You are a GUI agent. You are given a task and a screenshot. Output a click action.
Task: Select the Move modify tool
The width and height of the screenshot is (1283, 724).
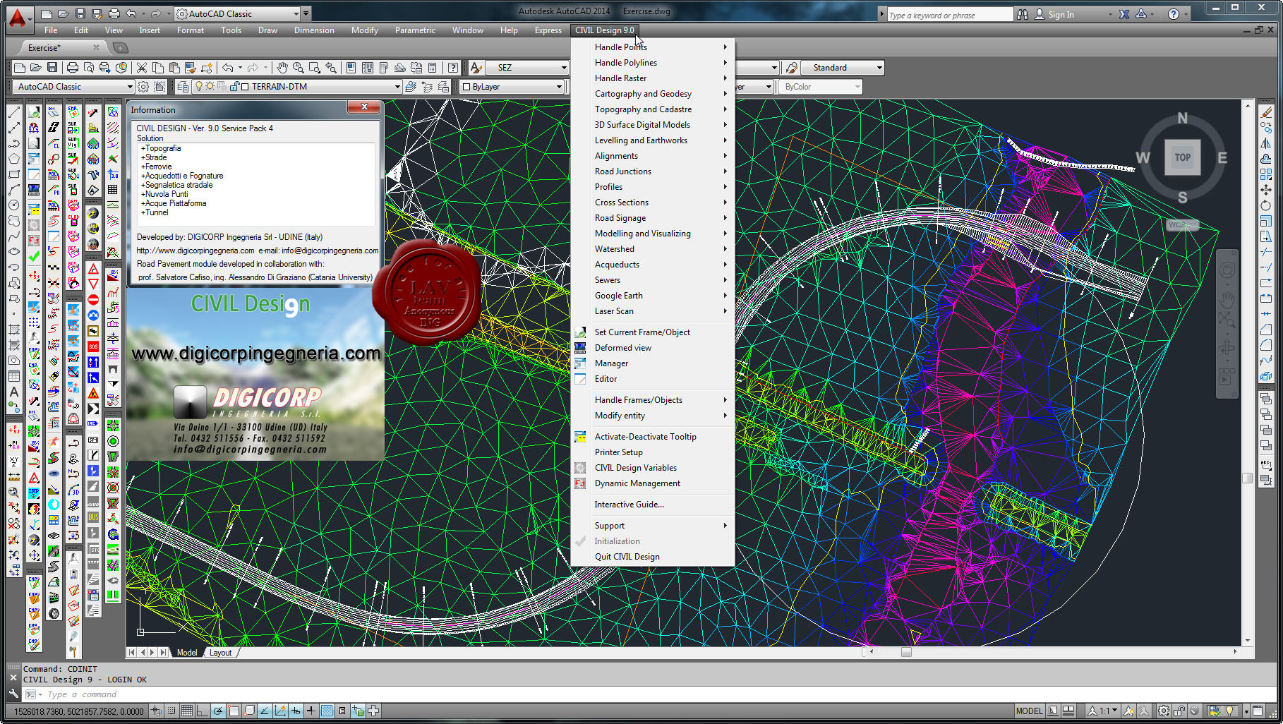(x=1267, y=190)
